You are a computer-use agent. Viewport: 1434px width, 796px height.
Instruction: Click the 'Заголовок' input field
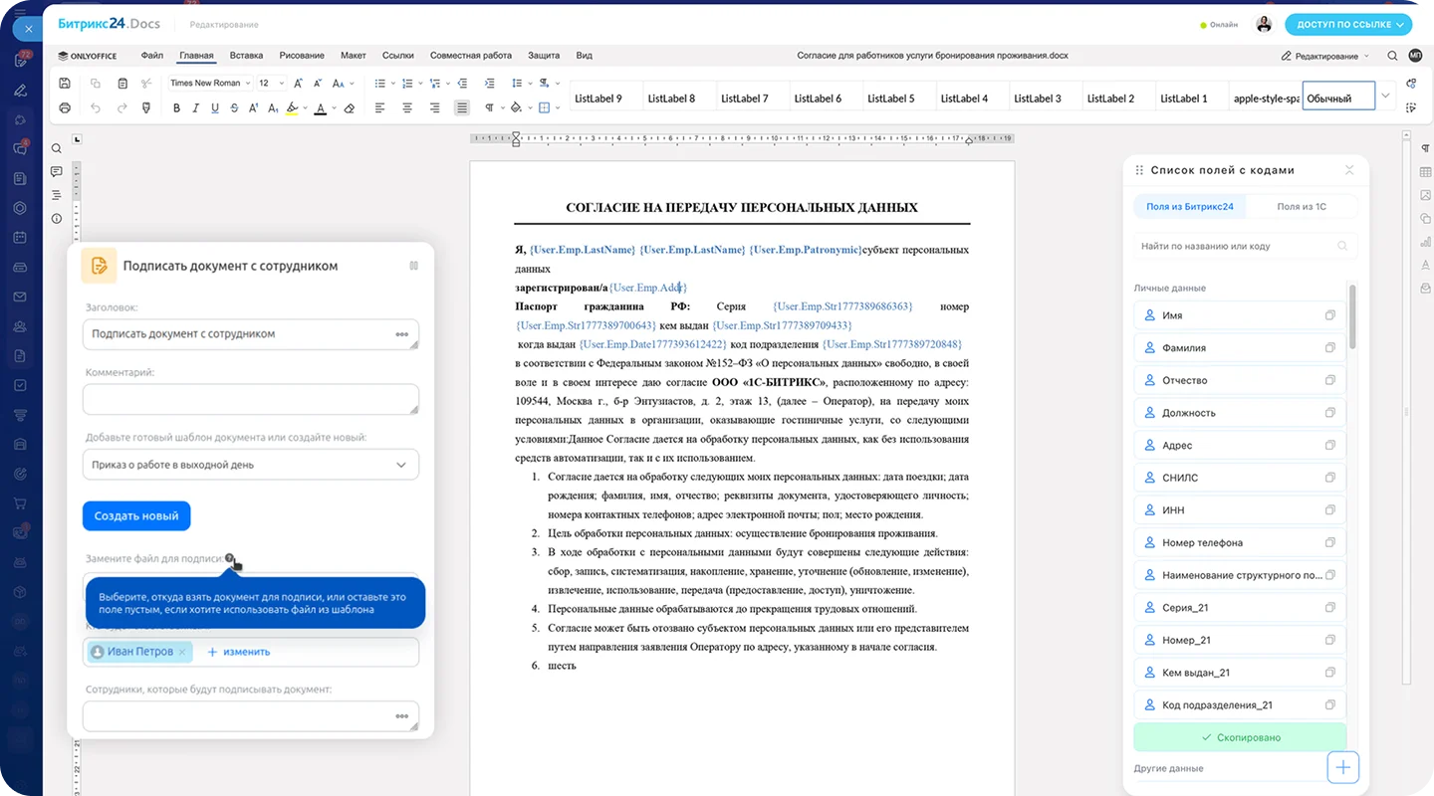pyautogui.click(x=251, y=334)
